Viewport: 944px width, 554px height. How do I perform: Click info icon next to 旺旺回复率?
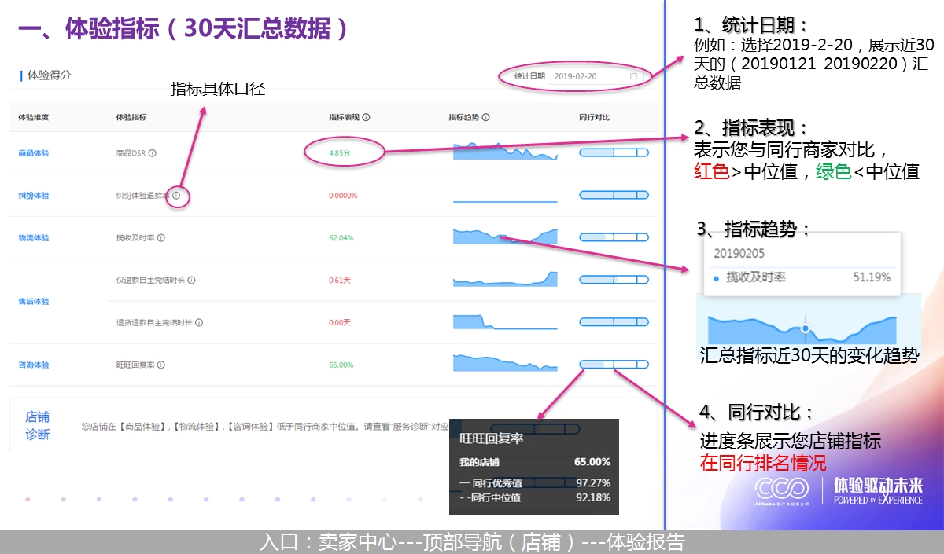(x=161, y=365)
